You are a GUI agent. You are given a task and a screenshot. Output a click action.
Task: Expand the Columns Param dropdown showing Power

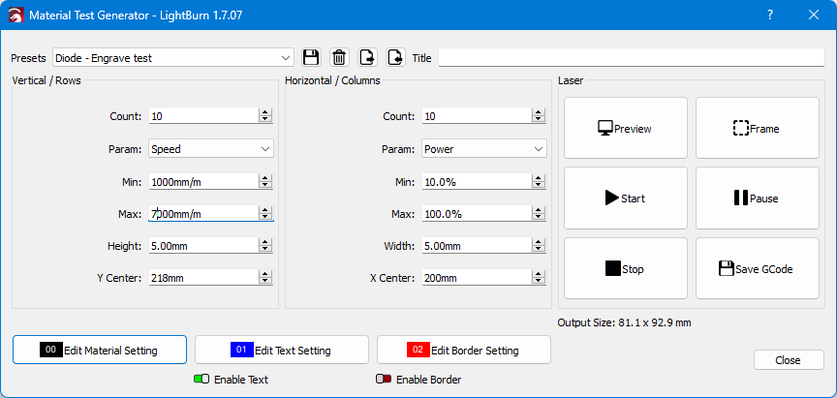pyautogui.click(x=539, y=149)
